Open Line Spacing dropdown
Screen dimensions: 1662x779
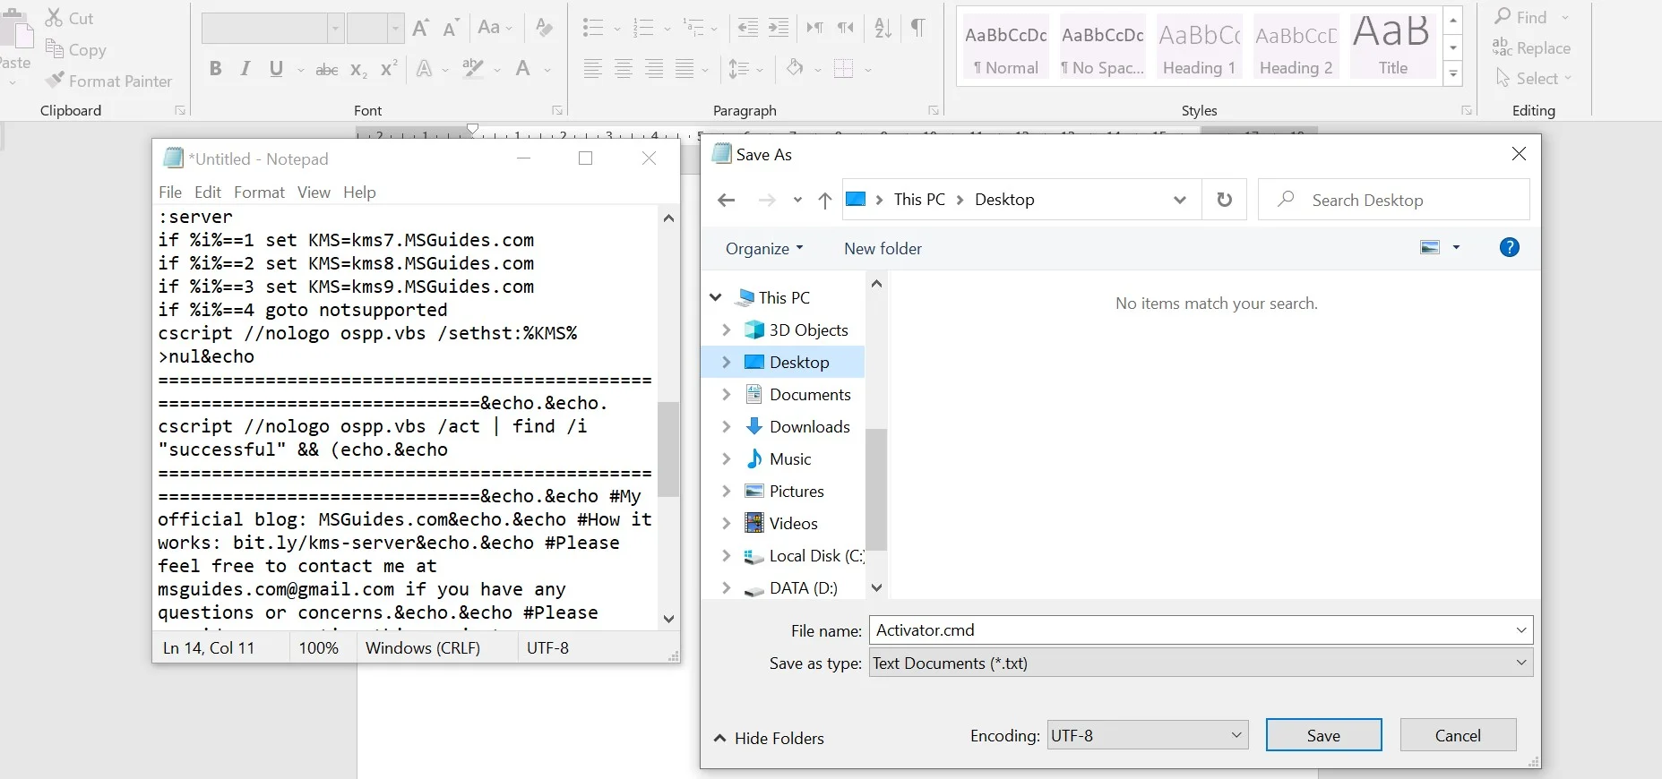(745, 68)
